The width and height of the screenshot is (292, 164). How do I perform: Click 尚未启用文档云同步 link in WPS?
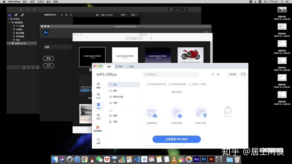(157, 84)
